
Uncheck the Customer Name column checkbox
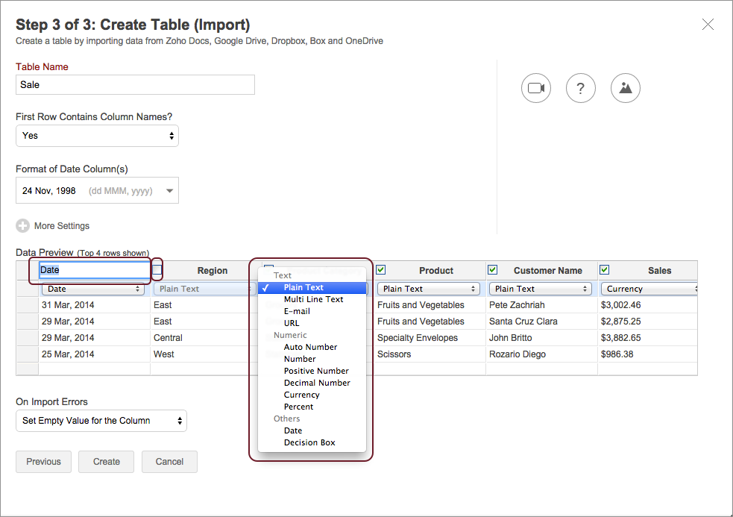493,270
